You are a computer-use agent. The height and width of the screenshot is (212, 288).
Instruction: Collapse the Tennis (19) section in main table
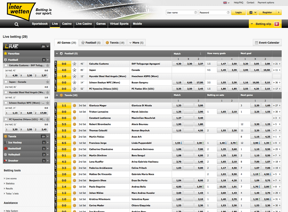(x=57, y=95)
